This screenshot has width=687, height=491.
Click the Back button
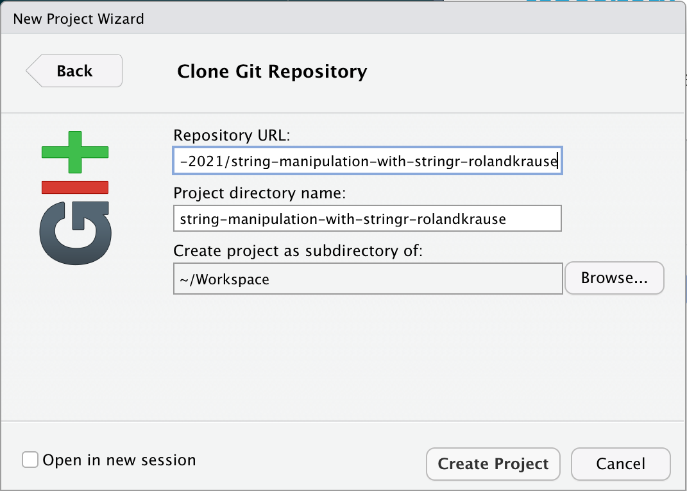pos(74,71)
